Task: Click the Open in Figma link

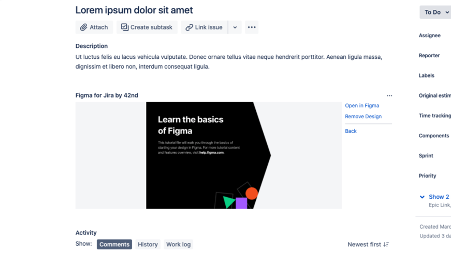Action: (362, 105)
